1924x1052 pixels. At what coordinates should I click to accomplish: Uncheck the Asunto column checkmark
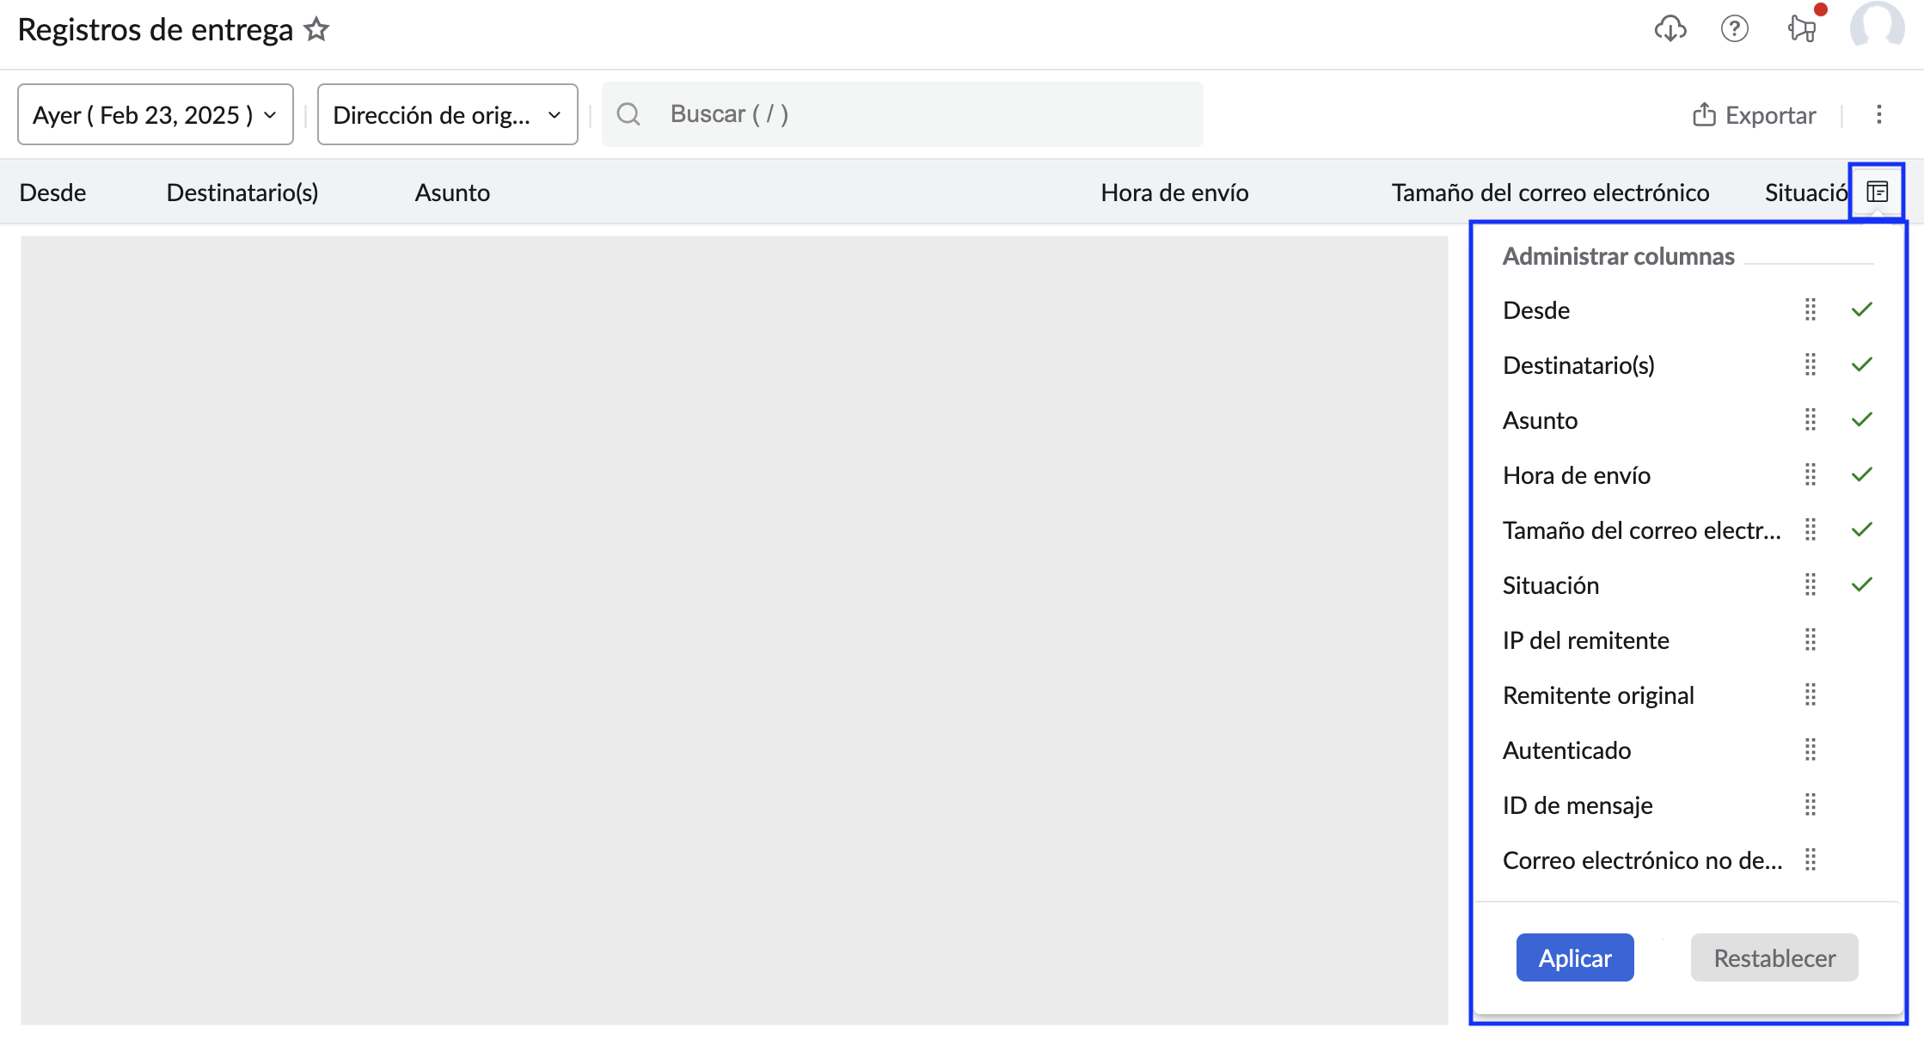pyautogui.click(x=1862, y=419)
